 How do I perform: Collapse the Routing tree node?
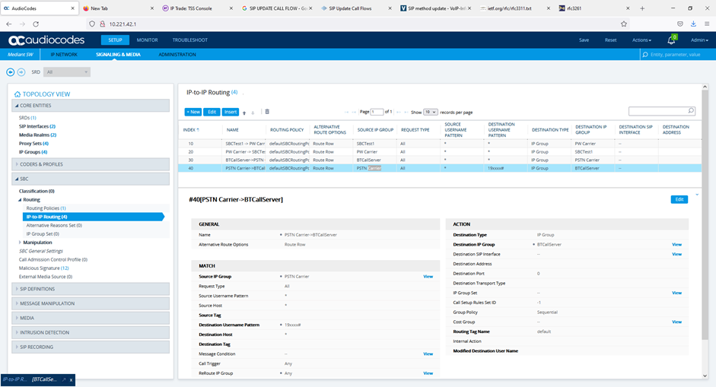pyautogui.click(x=20, y=200)
